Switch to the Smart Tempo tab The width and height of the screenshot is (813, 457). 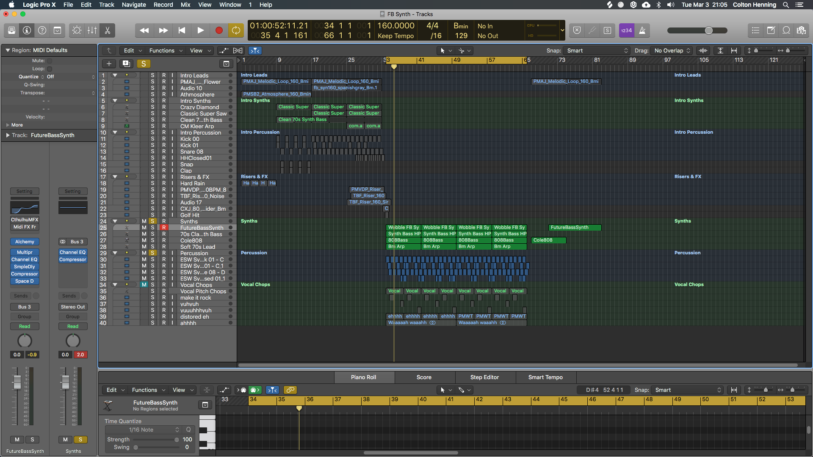point(545,377)
